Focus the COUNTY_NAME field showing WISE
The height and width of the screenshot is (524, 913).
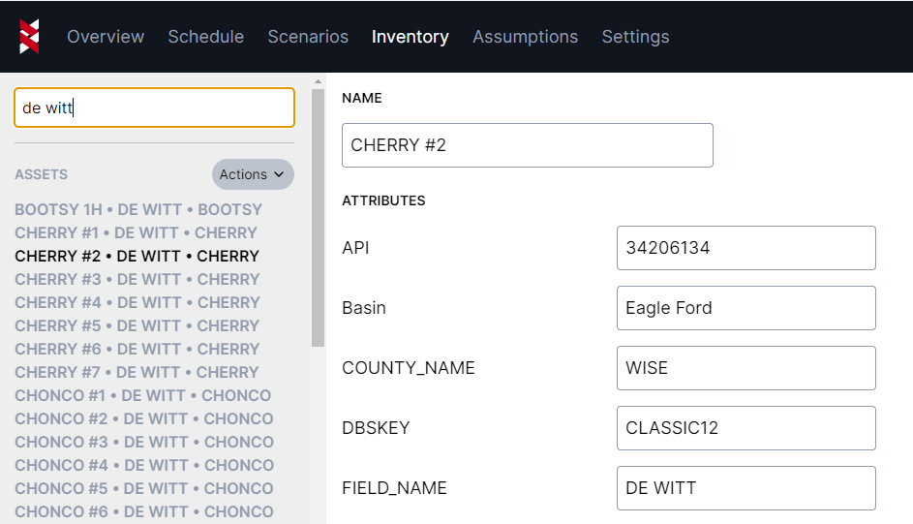click(x=746, y=368)
